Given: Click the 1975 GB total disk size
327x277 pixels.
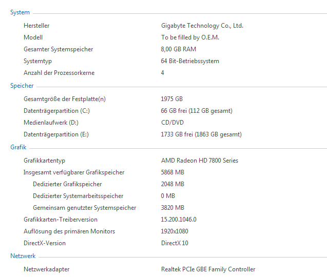Looking at the screenshot, I should 171,99.
